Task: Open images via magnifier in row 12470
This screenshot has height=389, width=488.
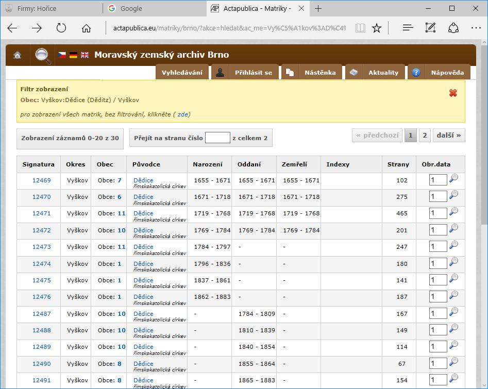Action: [454, 195]
